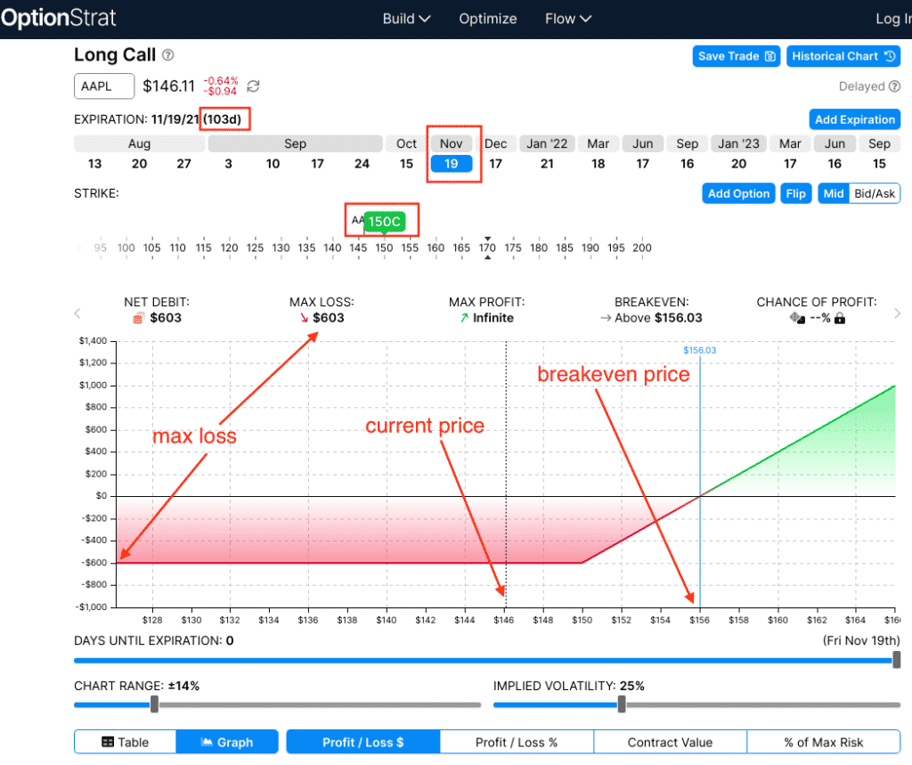The width and height of the screenshot is (912, 765).
Task: Open the Contract Value tab
Action: 670,742
